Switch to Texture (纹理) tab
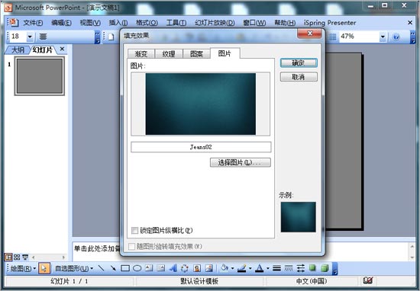Screen dimensions: 420x291 click(x=169, y=54)
